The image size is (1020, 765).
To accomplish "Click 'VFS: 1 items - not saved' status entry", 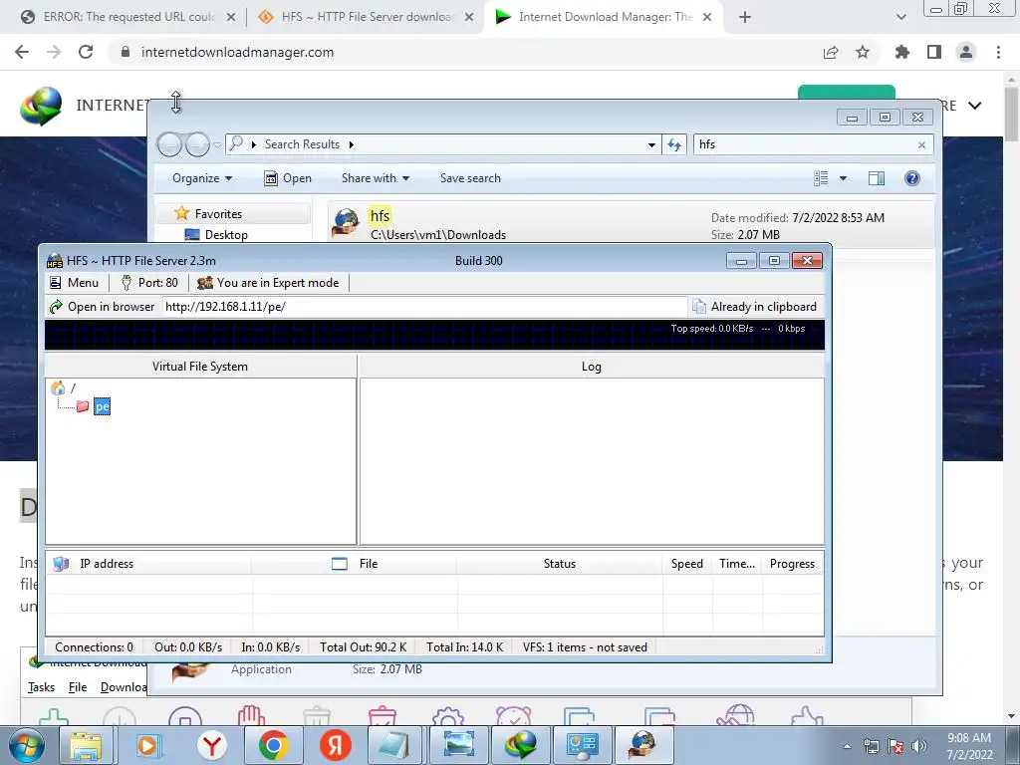I will point(585,647).
